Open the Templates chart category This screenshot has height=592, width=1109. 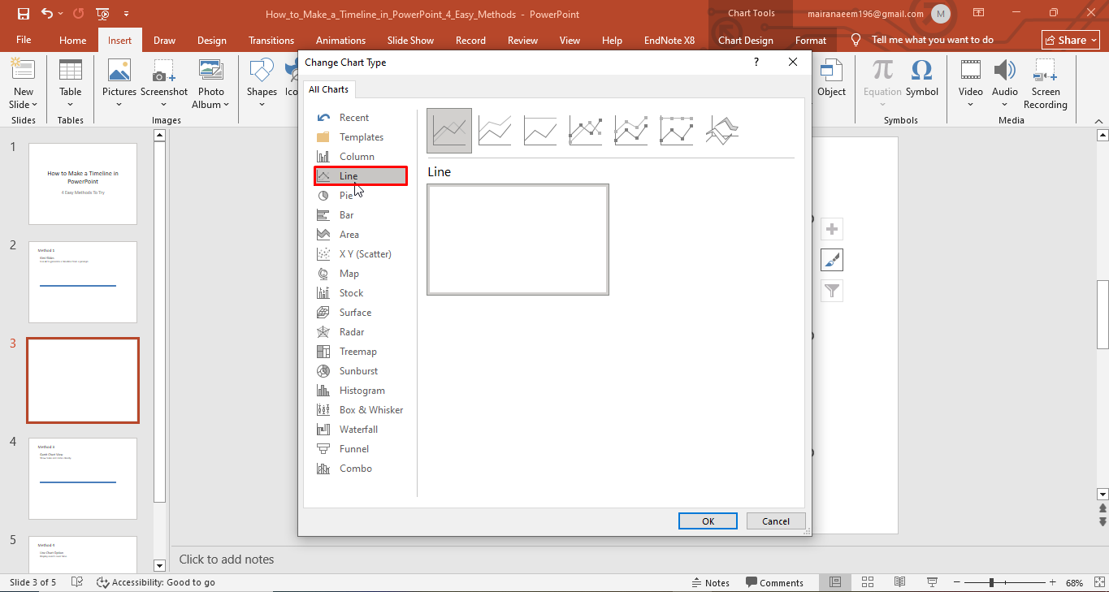point(361,137)
